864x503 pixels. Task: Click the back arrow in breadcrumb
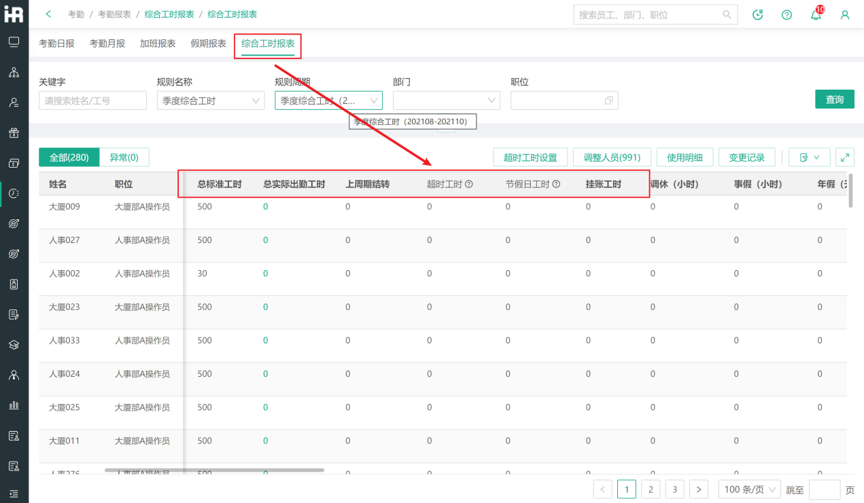[x=48, y=14]
